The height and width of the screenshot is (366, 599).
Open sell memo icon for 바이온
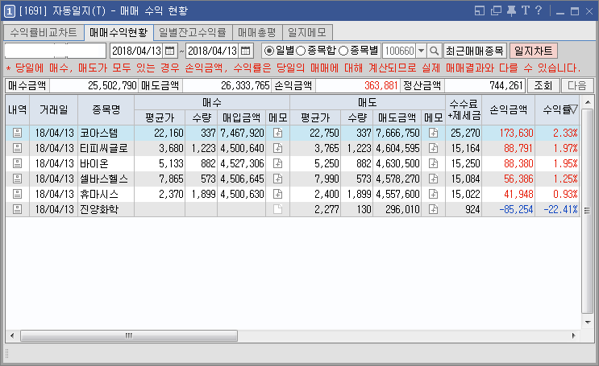(x=433, y=163)
